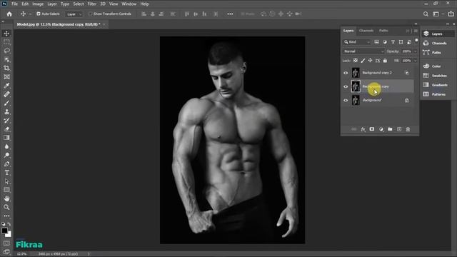
Task: Select the Horizontal Type tool
Action: coord(6,173)
